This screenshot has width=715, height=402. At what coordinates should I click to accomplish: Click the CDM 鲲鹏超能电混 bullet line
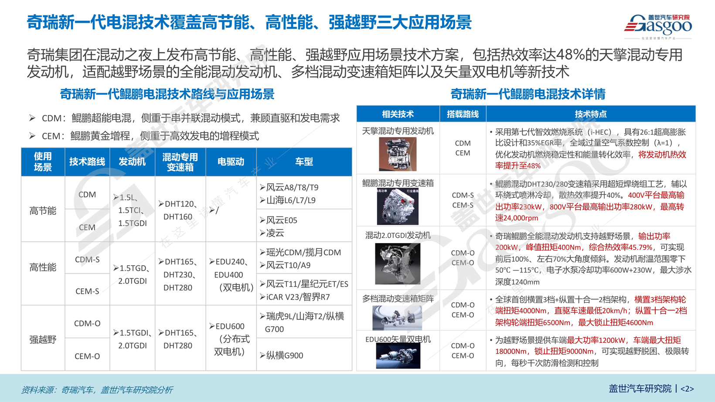[x=185, y=118]
